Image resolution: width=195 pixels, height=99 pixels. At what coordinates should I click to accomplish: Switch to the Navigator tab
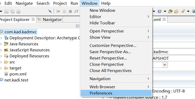pyautogui.click(x=50, y=19)
